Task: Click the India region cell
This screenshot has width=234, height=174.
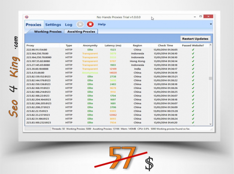Action: [x=137, y=69]
